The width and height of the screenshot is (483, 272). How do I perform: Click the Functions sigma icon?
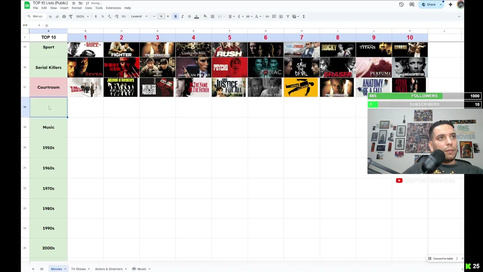(303, 16)
